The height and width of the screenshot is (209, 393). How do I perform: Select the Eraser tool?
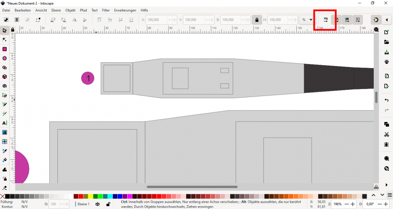[x=5, y=188]
